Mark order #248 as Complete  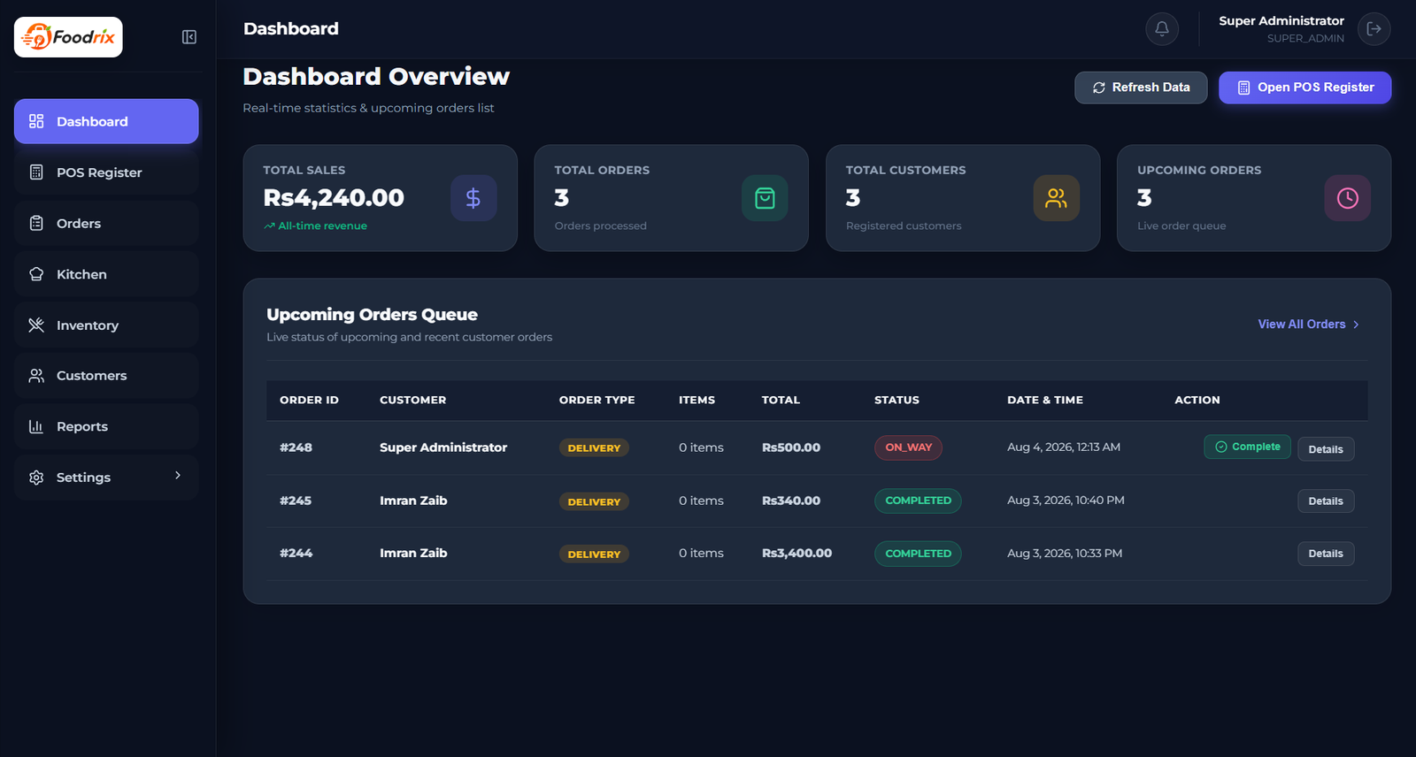1247,447
